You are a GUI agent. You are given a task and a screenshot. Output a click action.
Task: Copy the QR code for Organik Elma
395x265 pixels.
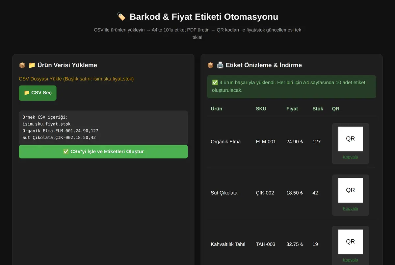pos(350,157)
